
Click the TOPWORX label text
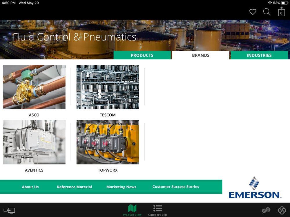click(108, 170)
